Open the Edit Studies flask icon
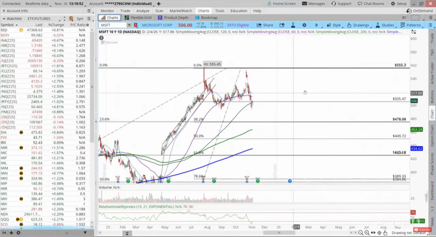Image resolution: width=436 pixels, height=237 pixels. click(x=293, y=25)
